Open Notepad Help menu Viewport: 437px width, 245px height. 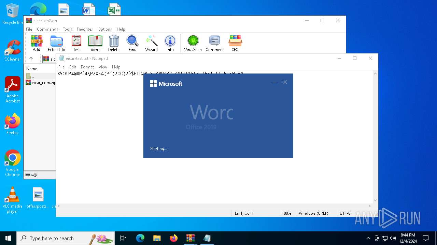(x=116, y=67)
